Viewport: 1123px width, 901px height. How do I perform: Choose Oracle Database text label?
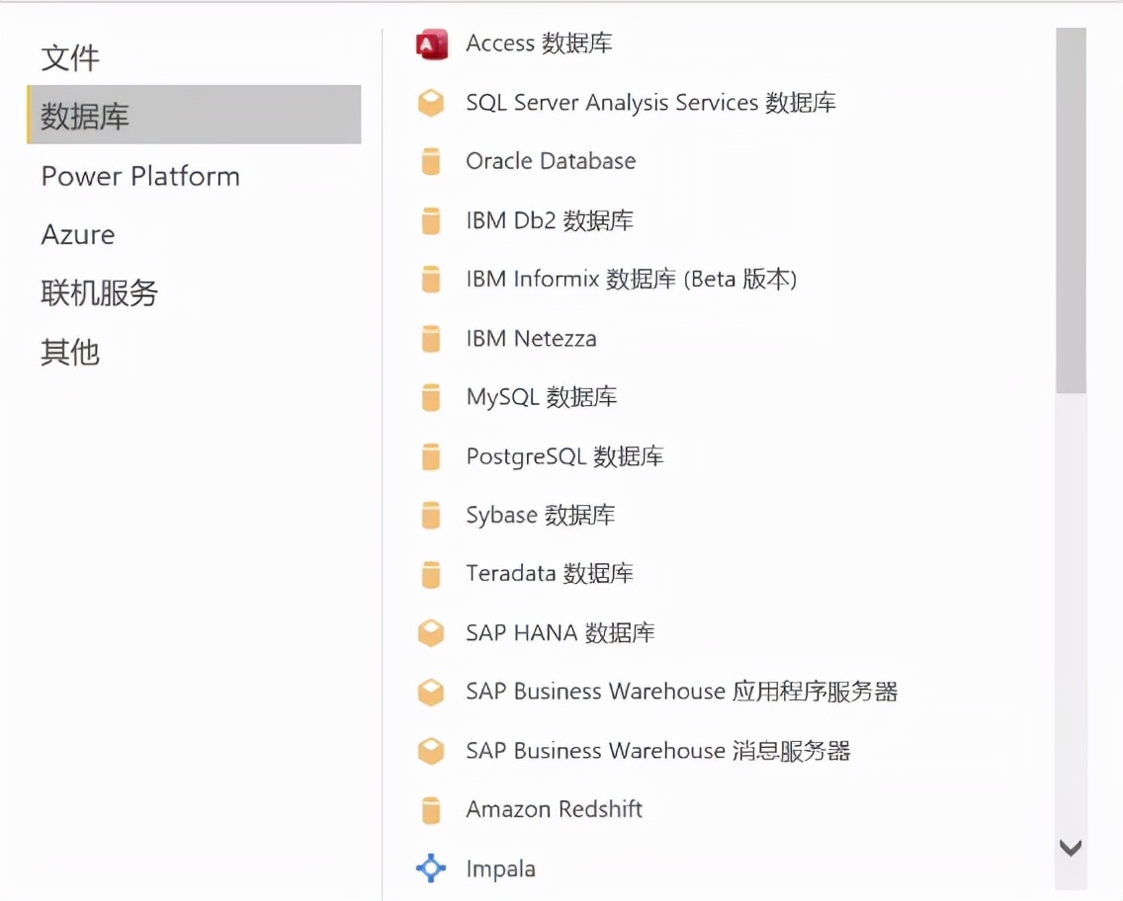551,161
